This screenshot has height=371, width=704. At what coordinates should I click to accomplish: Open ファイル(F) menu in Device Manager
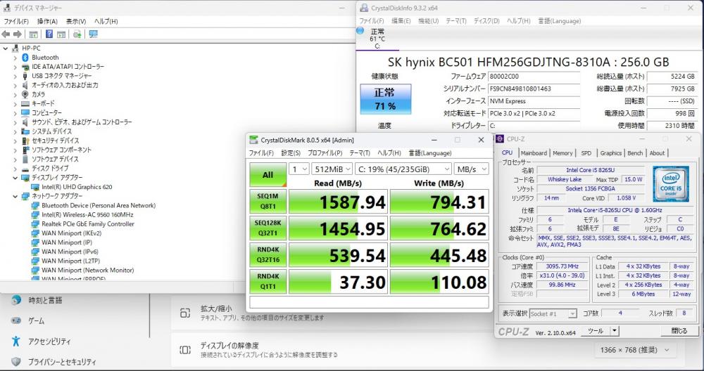click(15, 21)
